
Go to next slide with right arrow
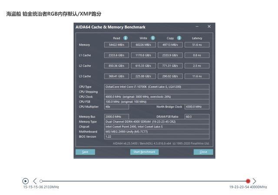pyautogui.click(x=255, y=181)
